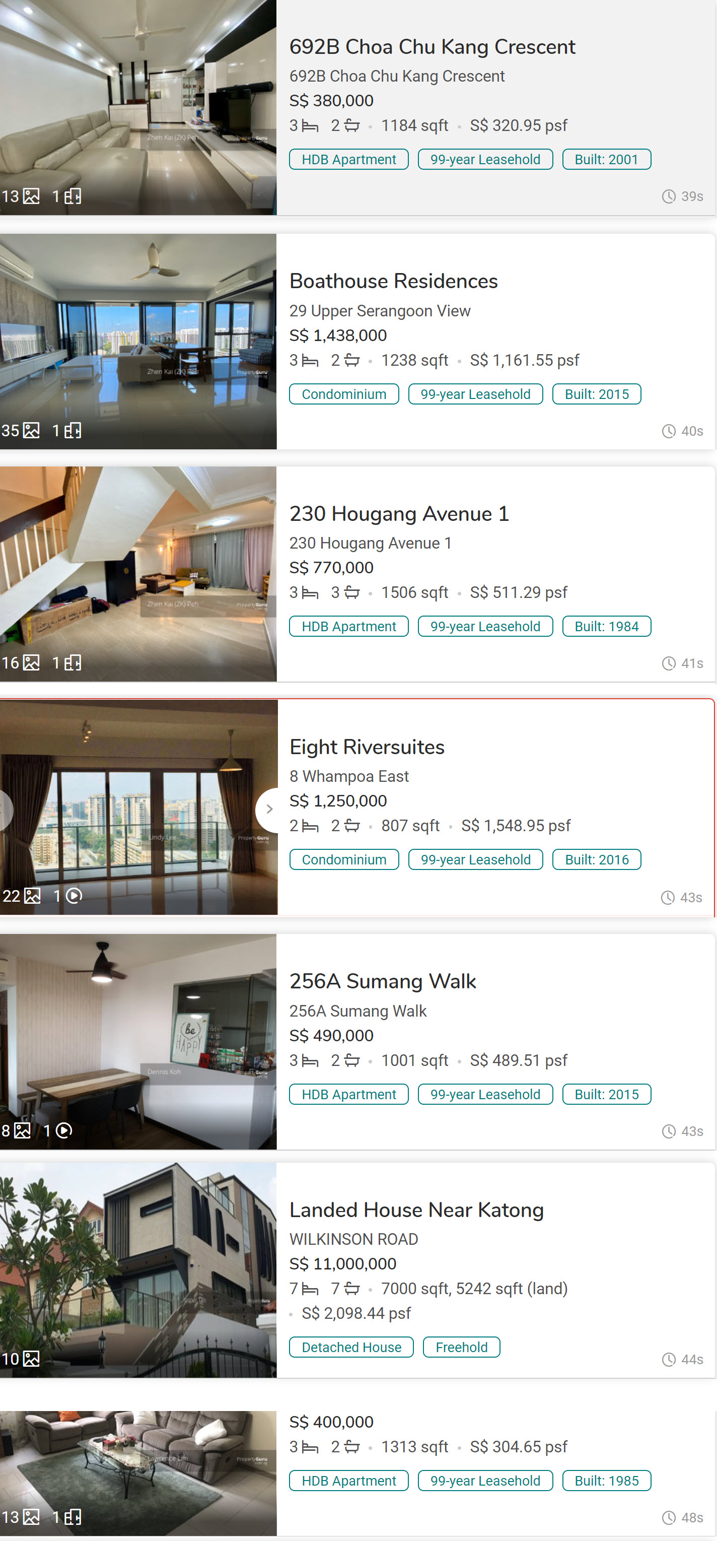
Task: Click floor plan icon on S$ 400,000 listing
Action: [73, 1516]
